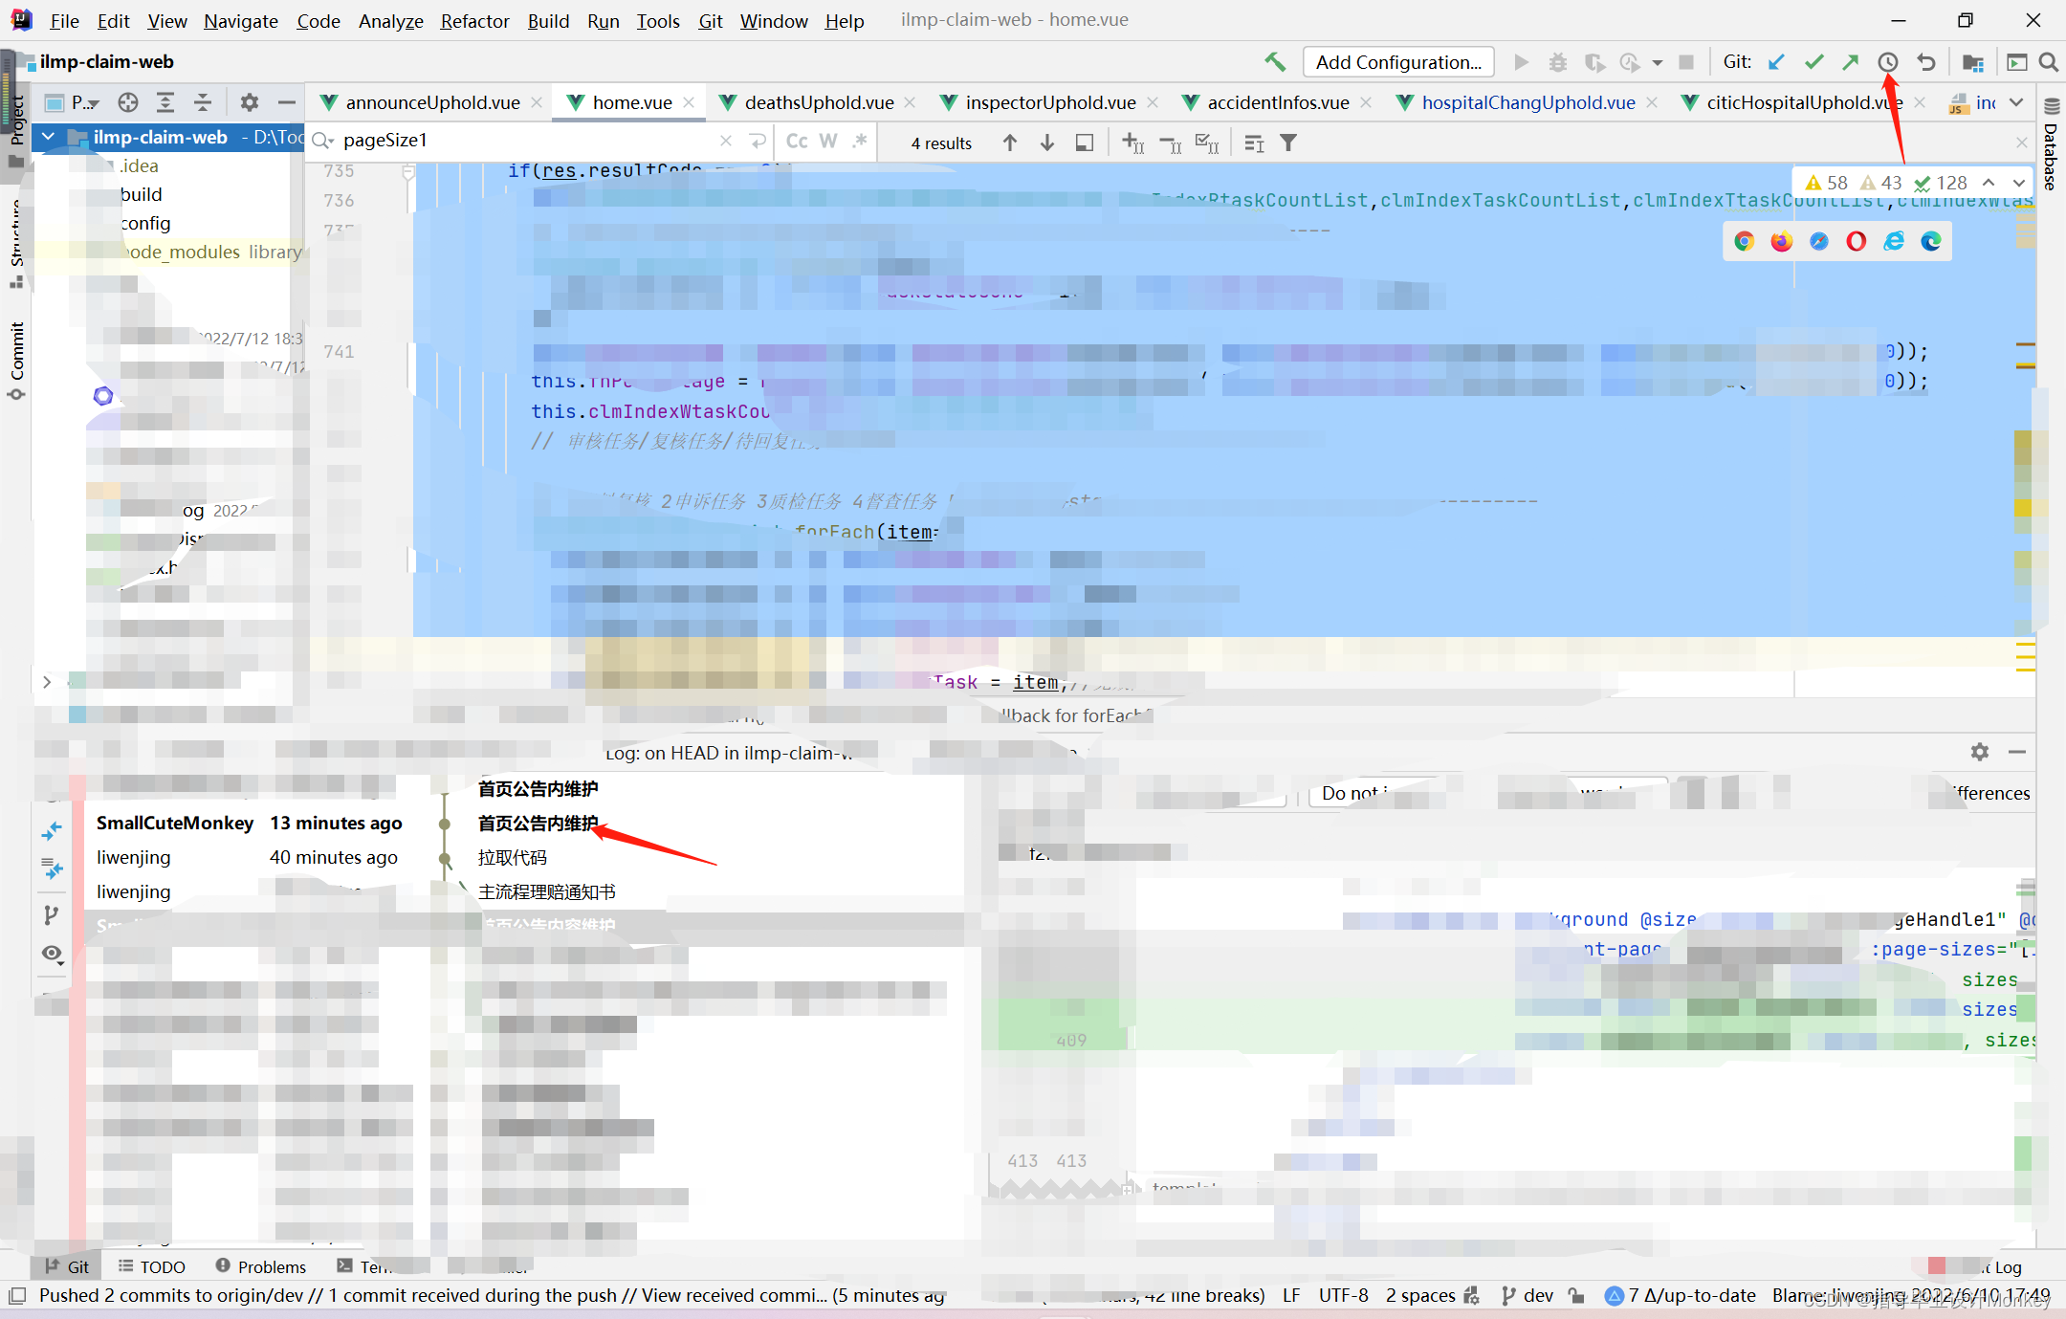Toggle Words W search option

click(828, 142)
